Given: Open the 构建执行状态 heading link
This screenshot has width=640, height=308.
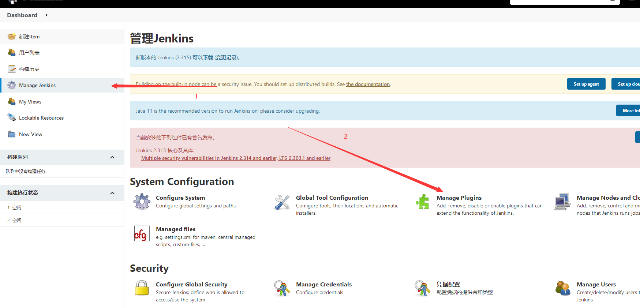Looking at the screenshot, I should (23, 192).
